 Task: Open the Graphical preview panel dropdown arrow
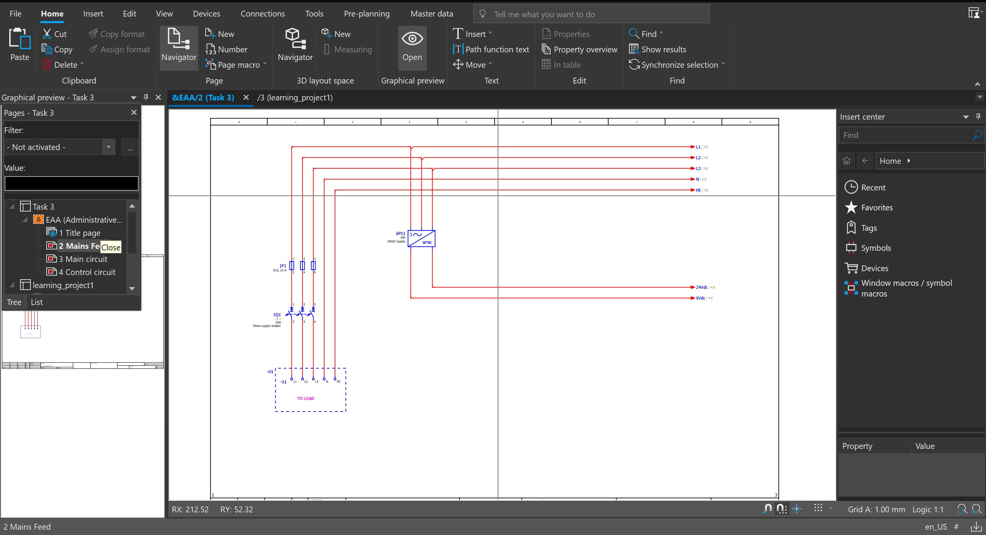(134, 98)
